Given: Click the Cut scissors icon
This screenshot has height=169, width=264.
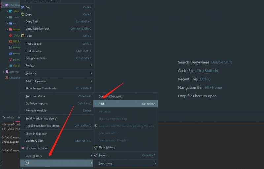Looking at the screenshot, I should point(23,7).
